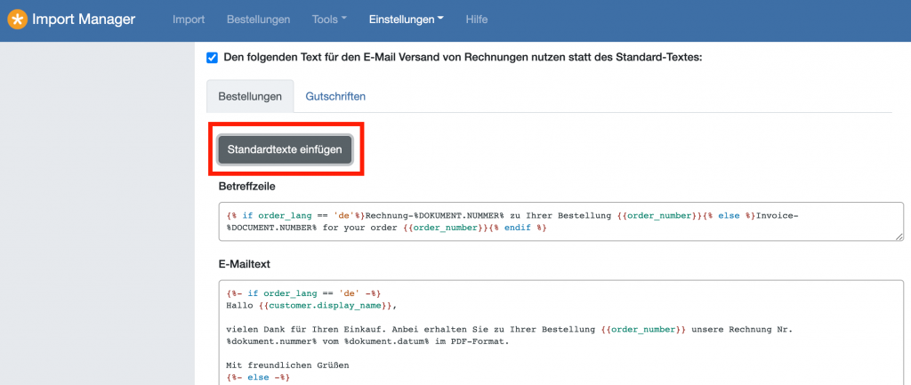Focus the Betreffzeile text field
The image size is (911, 385).
click(x=561, y=221)
